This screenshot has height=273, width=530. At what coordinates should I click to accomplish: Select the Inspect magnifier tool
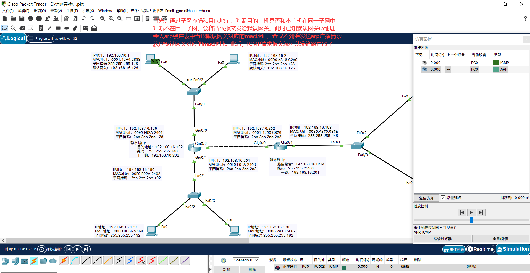[13, 28]
